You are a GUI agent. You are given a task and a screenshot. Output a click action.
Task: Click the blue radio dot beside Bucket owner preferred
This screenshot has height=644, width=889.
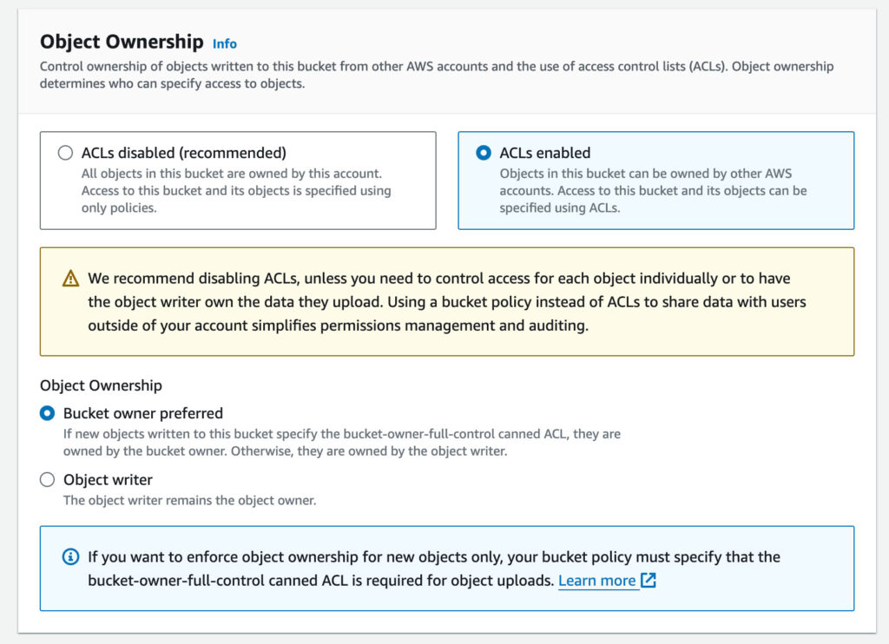pos(49,413)
